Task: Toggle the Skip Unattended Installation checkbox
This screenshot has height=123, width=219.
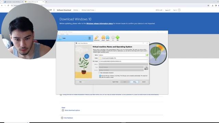Action: click(99, 73)
